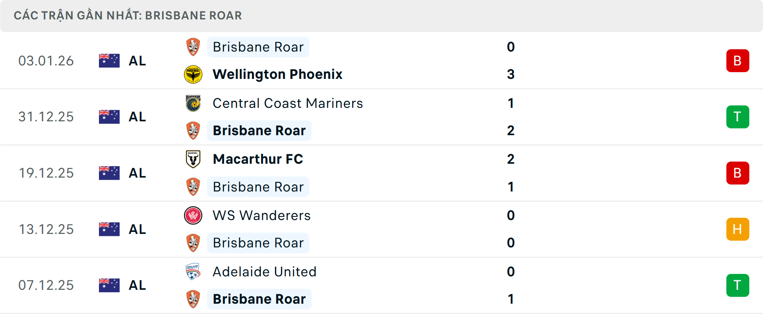
Task: Open the CÁC TRẬN GẦN NHẤT header
Action: [128, 15]
